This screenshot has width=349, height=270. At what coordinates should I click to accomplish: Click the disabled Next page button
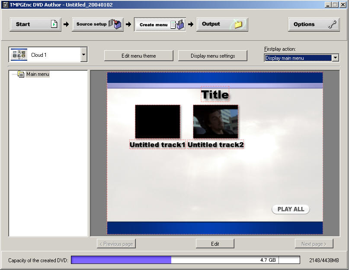coord(314,244)
